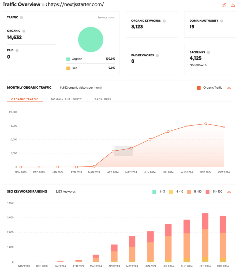
Task: Click the help icon beside ORGANIC KEYWORDS
Action: pos(164,21)
